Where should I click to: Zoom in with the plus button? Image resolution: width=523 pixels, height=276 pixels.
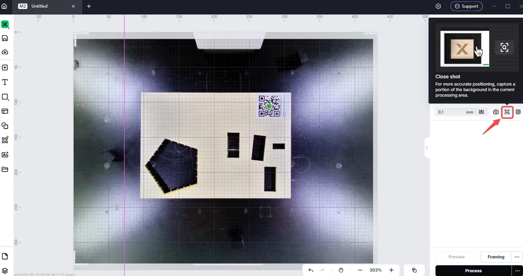tap(391, 270)
